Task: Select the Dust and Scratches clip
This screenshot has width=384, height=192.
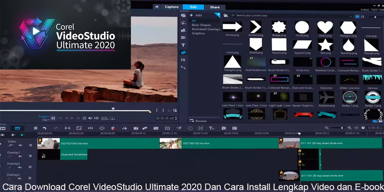Action: point(63,154)
